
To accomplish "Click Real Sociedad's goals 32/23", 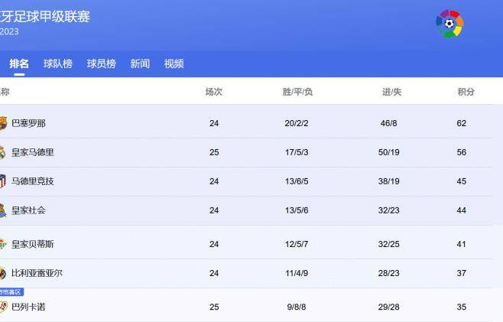I will coord(389,210).
